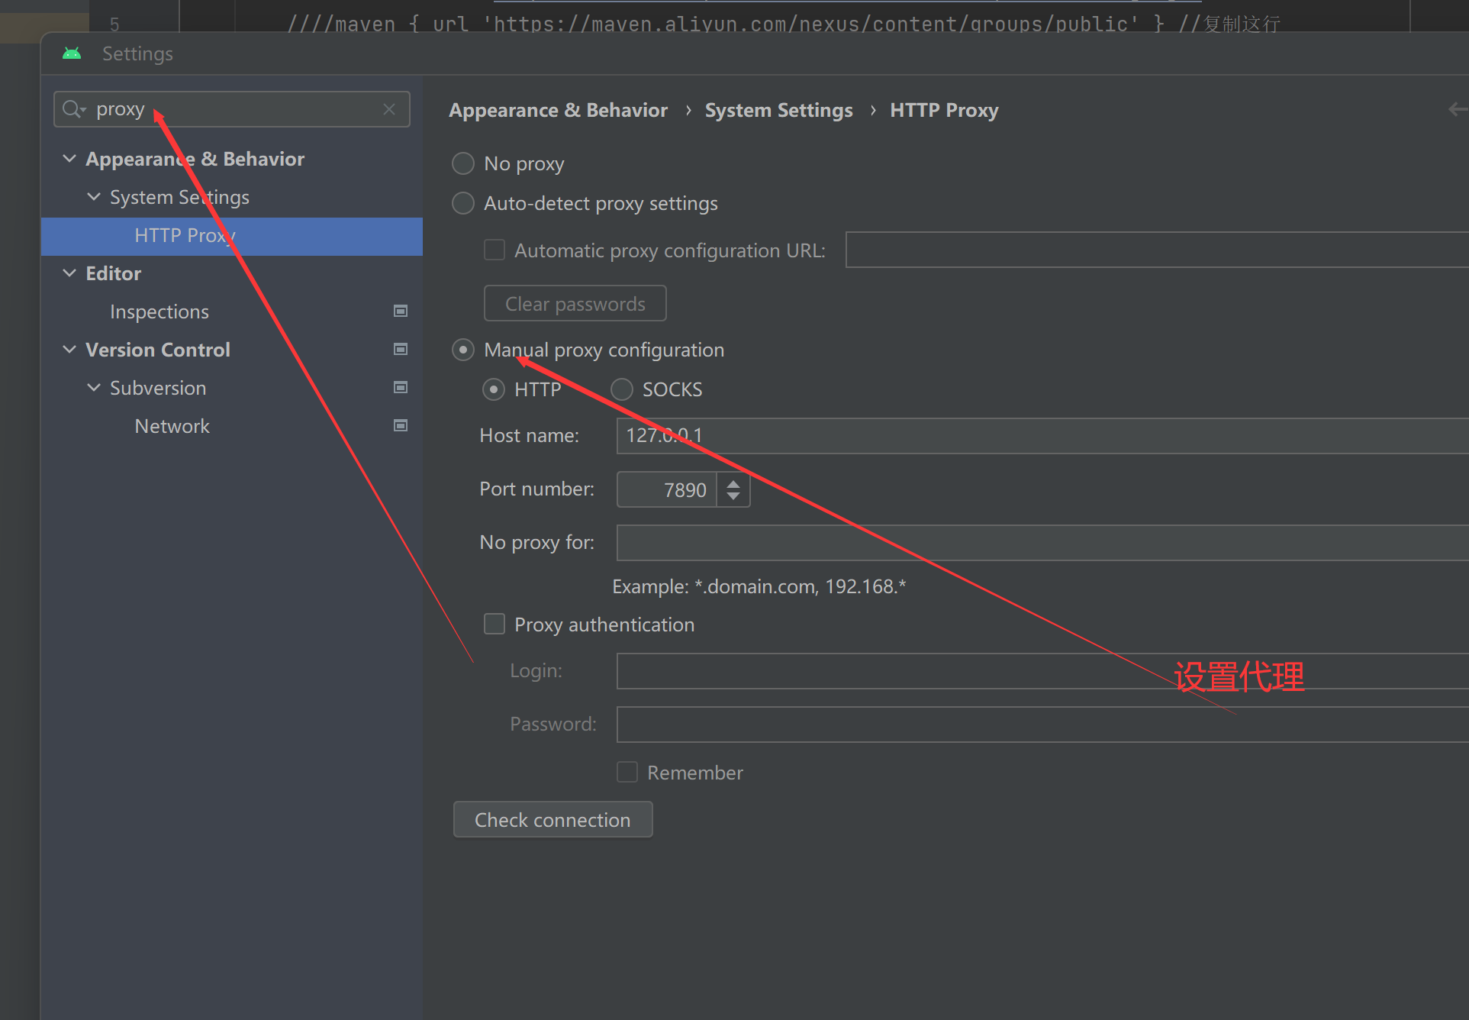This screenshot has width=1469, height=1020.
Task: Collapse the Appearance & Behavior section
Action: pyautogui.click(x=69, y=159)
